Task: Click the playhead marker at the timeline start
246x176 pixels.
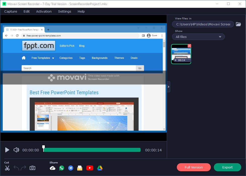Action: pos(44,148)
